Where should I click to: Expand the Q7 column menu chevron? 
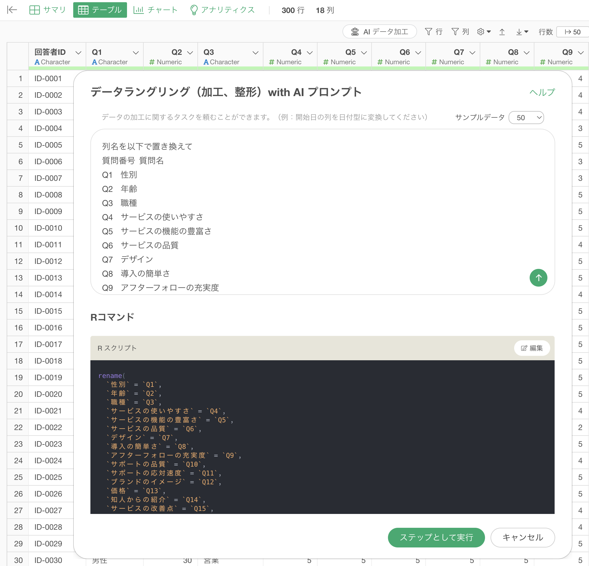tap(473, 53)
